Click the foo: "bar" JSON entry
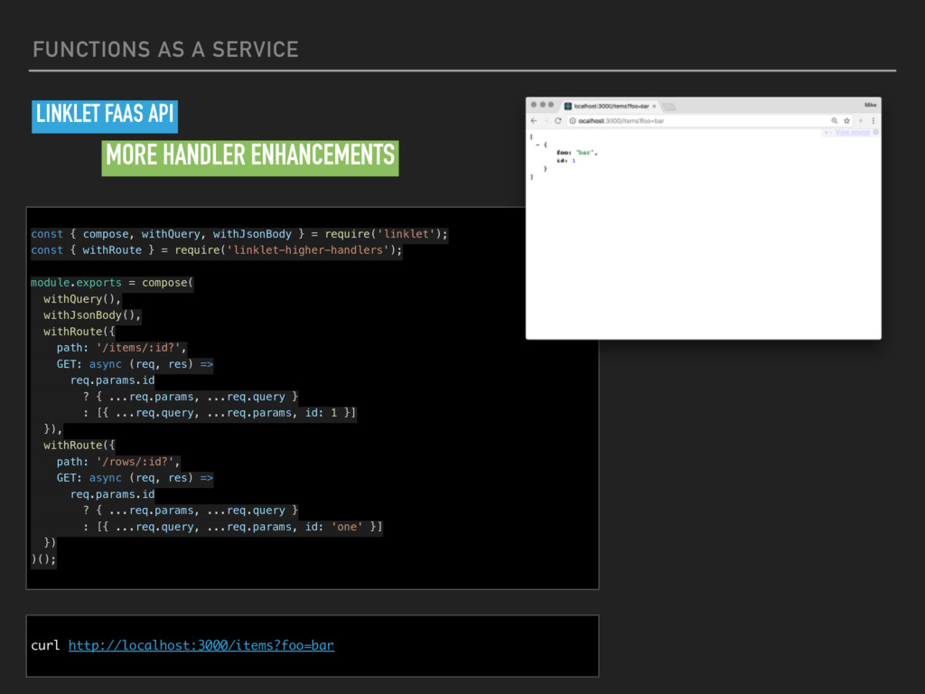The width and height of the screenshot is (925, 694). [x=577, y=152]
